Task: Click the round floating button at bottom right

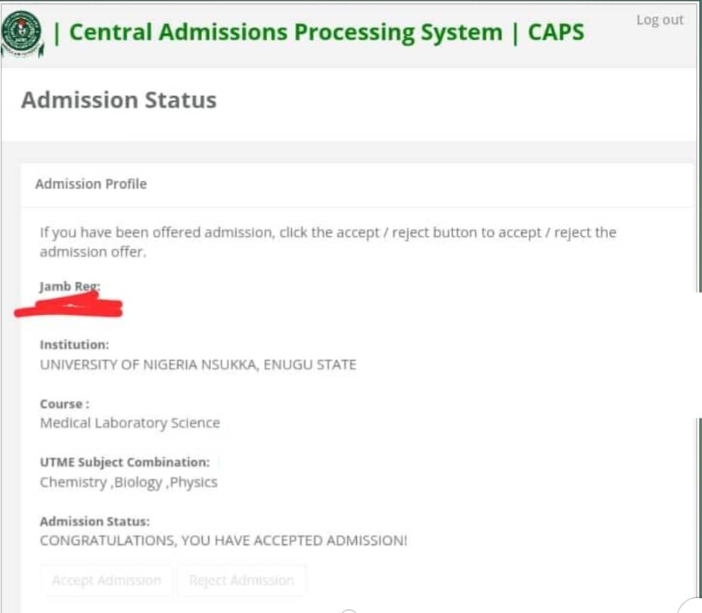Action: pos(692,605)
